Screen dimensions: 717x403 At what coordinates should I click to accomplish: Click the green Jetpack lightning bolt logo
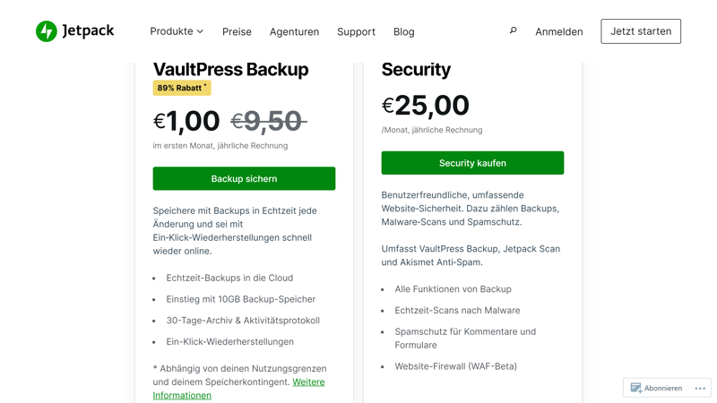click(47, 31)
